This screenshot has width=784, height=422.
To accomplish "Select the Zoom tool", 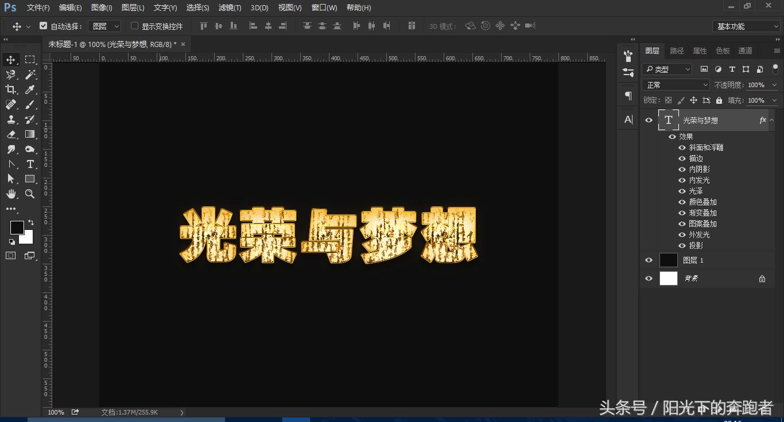I will [x=30, y=194].
